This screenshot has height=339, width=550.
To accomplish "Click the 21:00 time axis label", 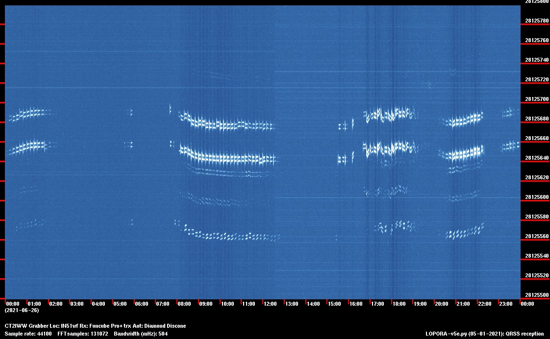I will coord(463,304).
